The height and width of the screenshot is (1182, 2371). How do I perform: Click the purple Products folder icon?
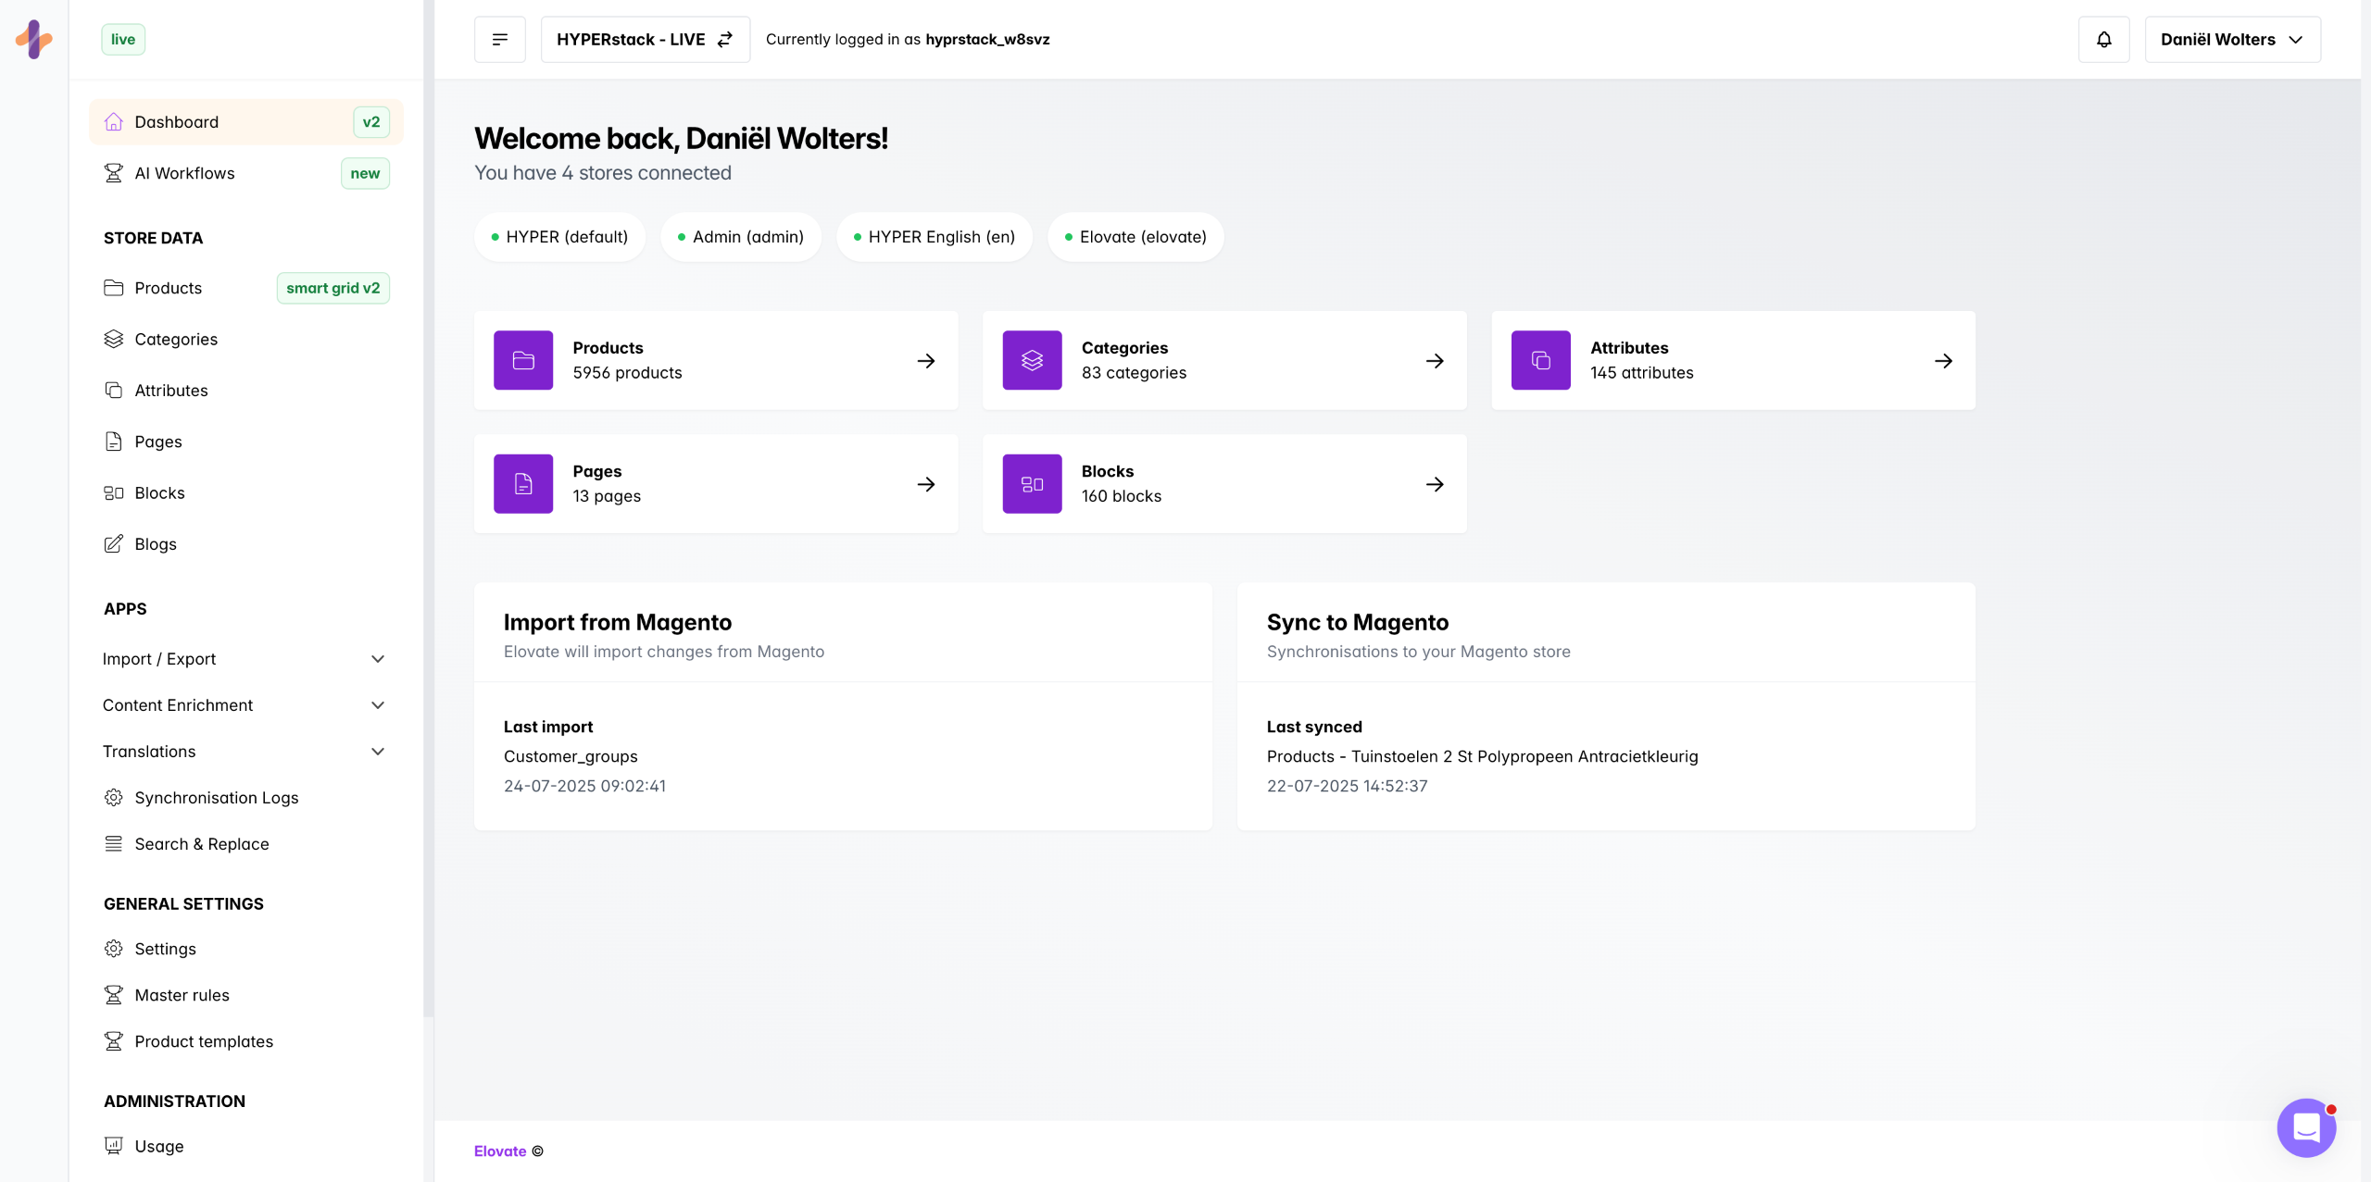tap(522, 360)
